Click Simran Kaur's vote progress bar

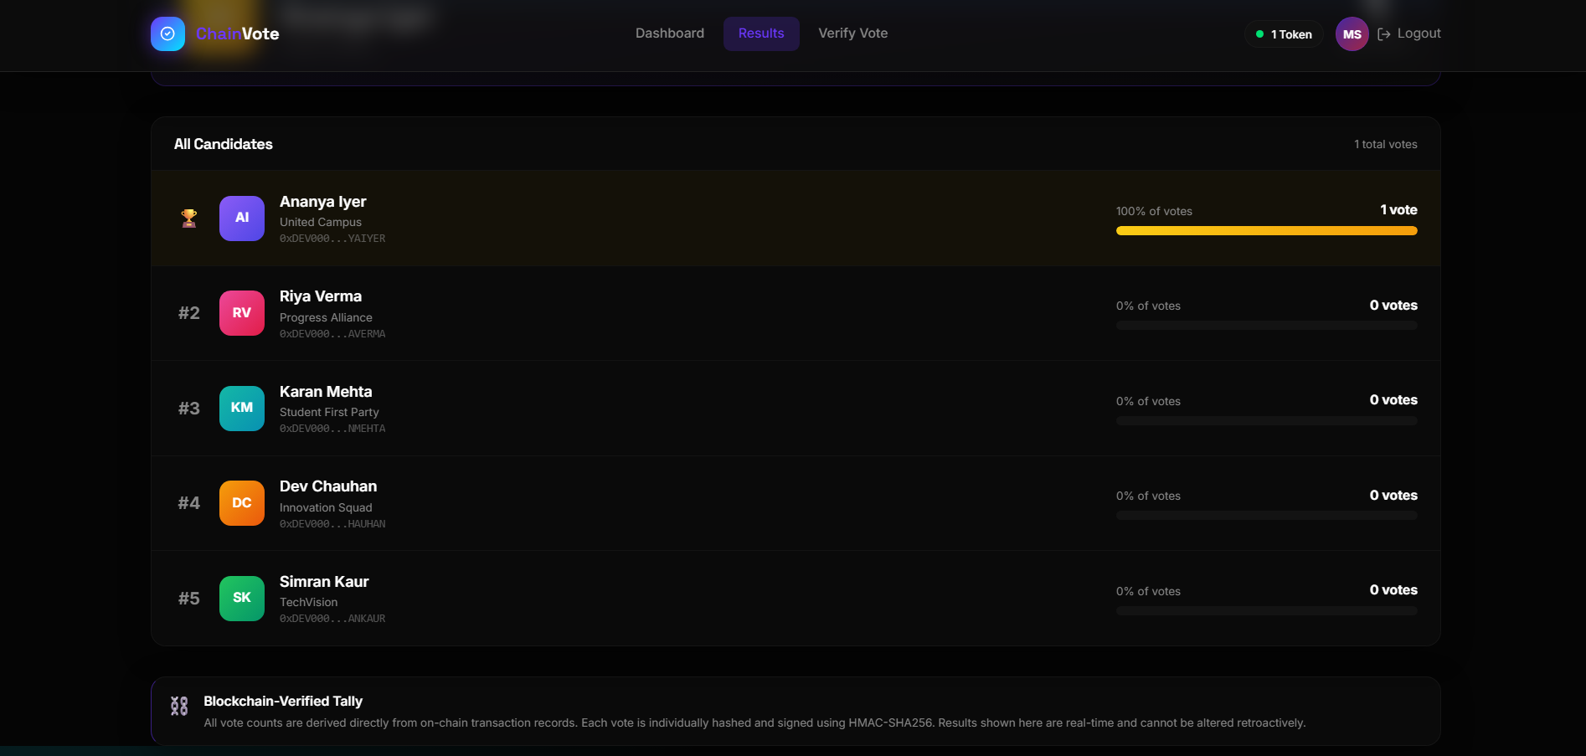click(1267, 611)
